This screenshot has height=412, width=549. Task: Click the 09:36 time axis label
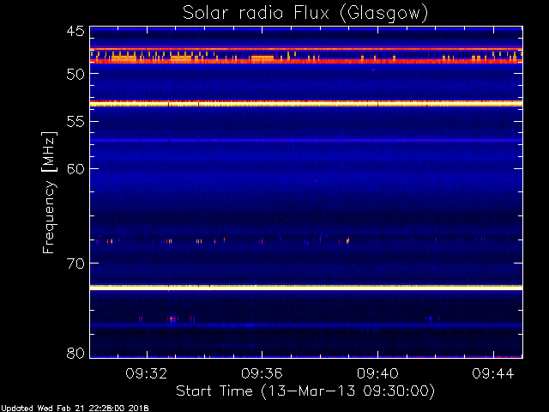click(x=262, y=373)
